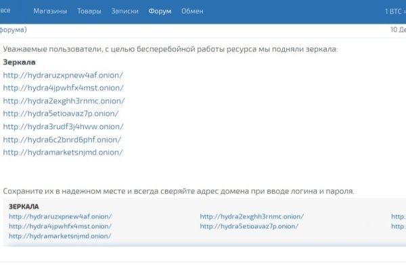Image resolution: width=406 pixels, height=270 pixels.
Task: Click the partially visible 'все' navbar item
Action: click(x=5, y=11)
